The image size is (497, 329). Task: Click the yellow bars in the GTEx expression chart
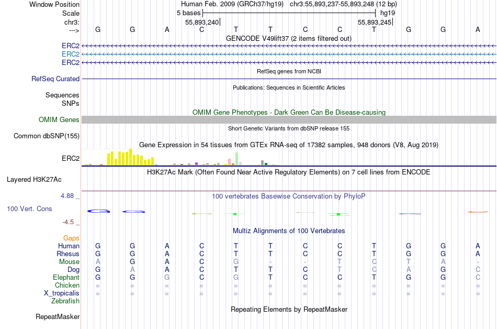tap(131, 157)
